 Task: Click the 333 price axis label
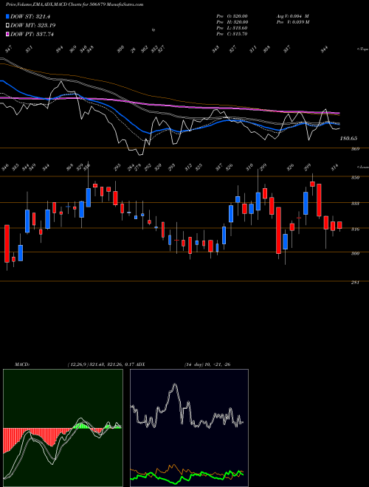click(x=355, y=204)
